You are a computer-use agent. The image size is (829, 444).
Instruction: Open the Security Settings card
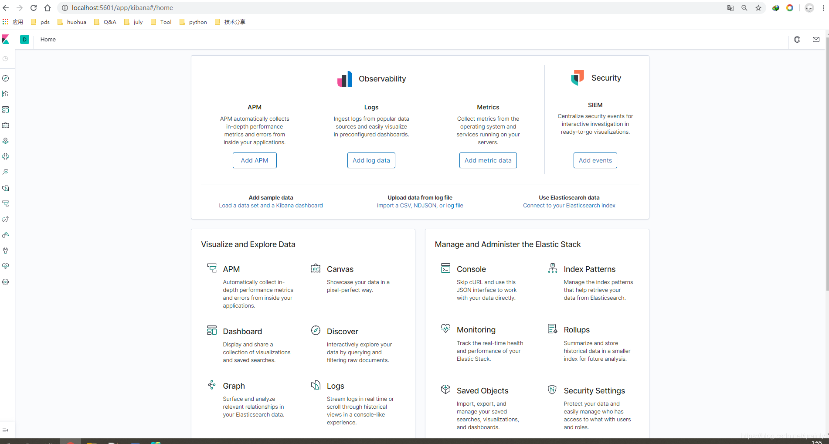pyautogui.click(x=592, y=407)
